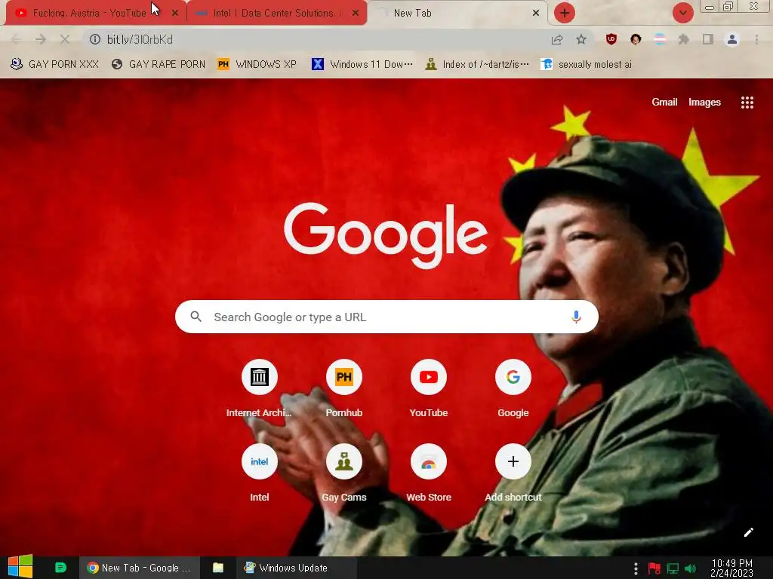
Task: Click the Search Google or type a URL box
Action: (386, 317)
